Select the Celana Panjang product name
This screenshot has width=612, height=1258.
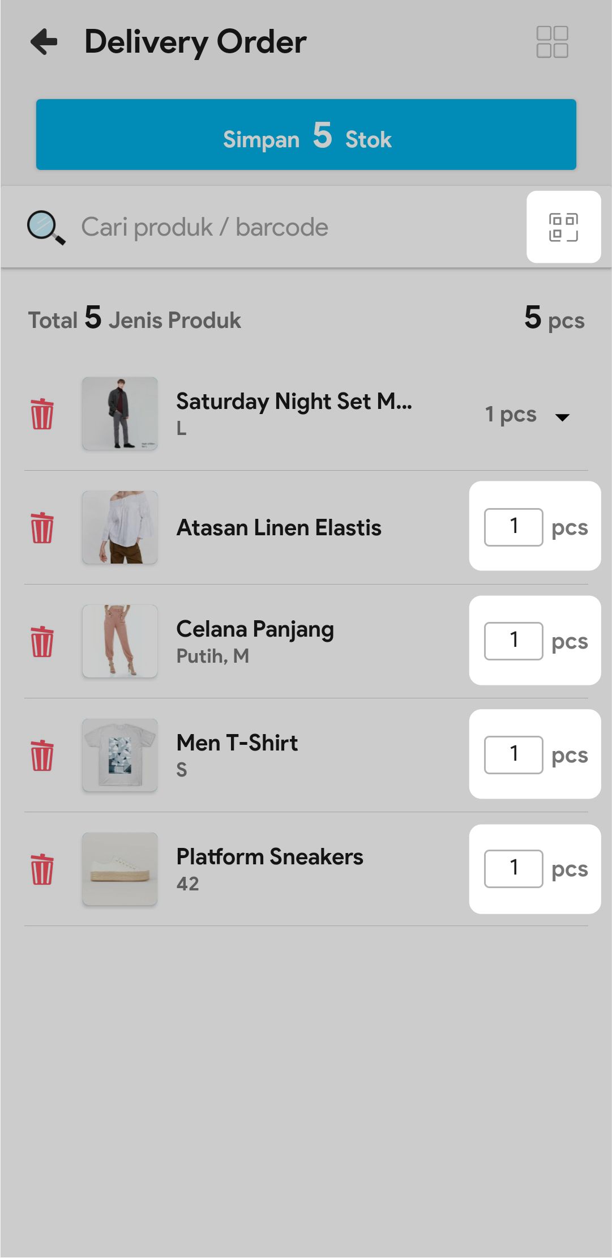tap(255, 629)
